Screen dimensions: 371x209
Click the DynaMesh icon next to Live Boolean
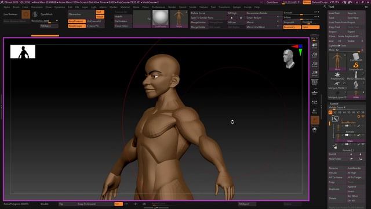pos(35,14)
